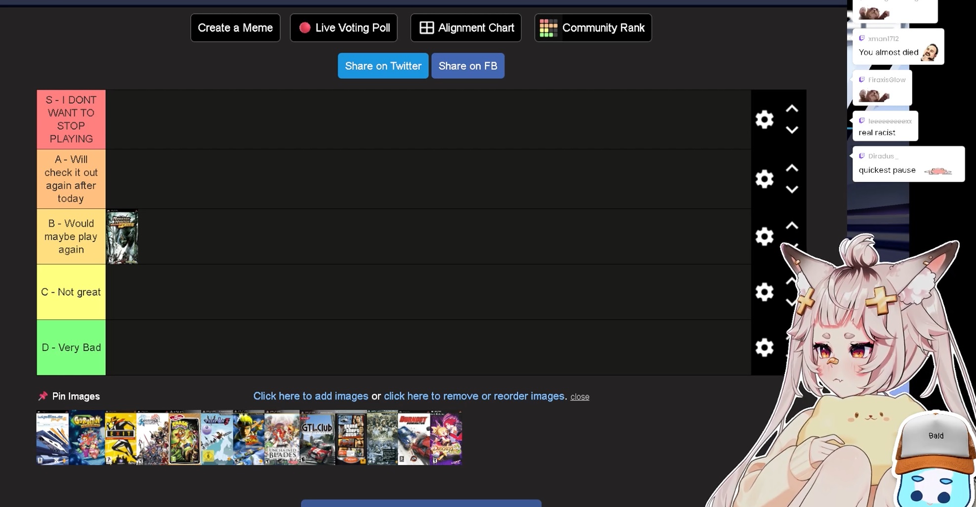Image resolution: width=976 pixels, height=507 pixels.
Task: Move the S tier row down
Action: tap(792, 130)
